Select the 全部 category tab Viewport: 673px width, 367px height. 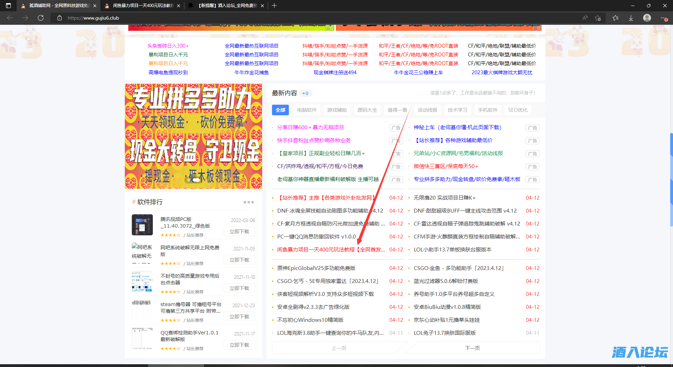point(280,110)
